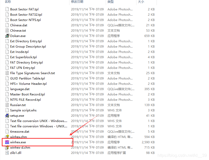Image resolution: width=209 pixels, height=160 pixels.
Task: Click the GUID Partition Table.tpl file icon
Action: [7, 78]
